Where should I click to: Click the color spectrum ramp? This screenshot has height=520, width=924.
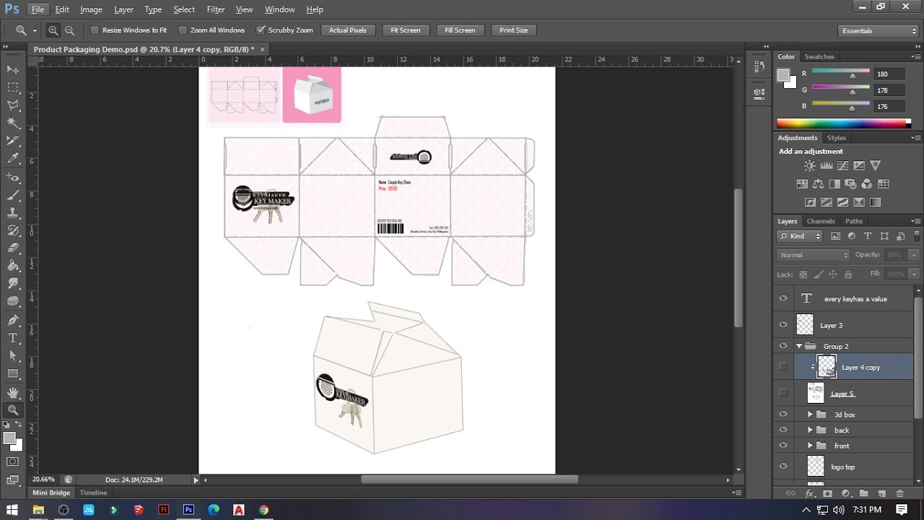coord(844,123)
